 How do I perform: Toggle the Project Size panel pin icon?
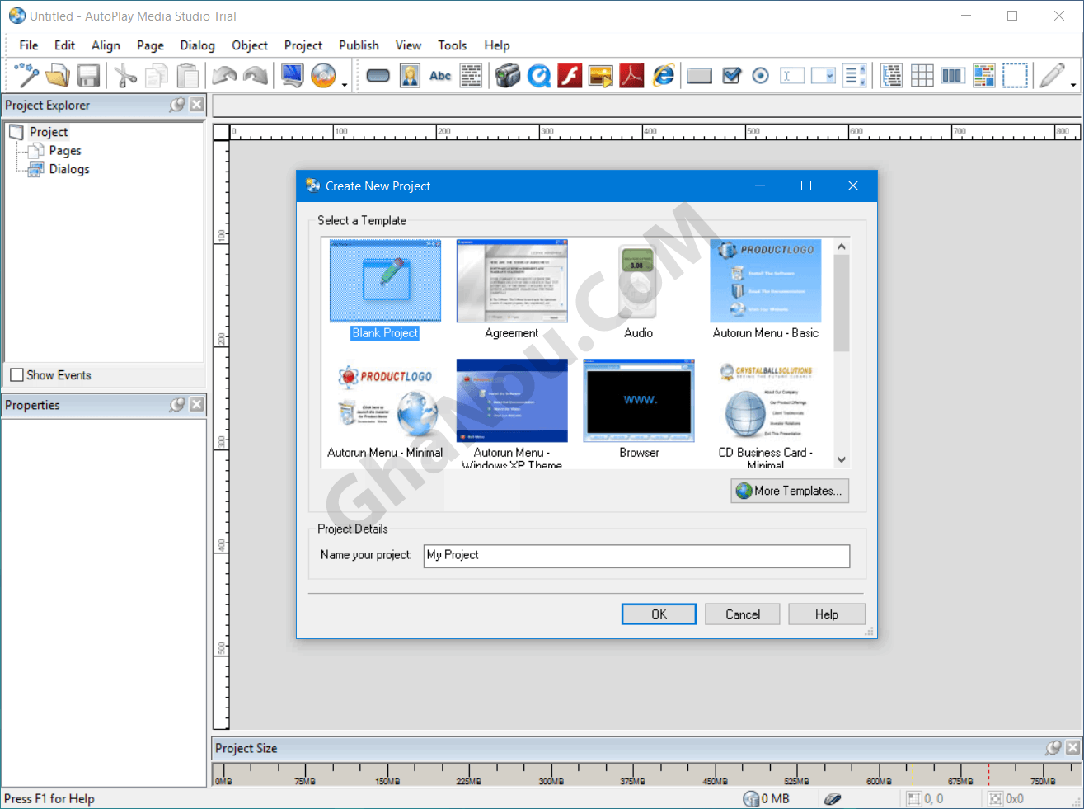click(x=1053, y=748)
